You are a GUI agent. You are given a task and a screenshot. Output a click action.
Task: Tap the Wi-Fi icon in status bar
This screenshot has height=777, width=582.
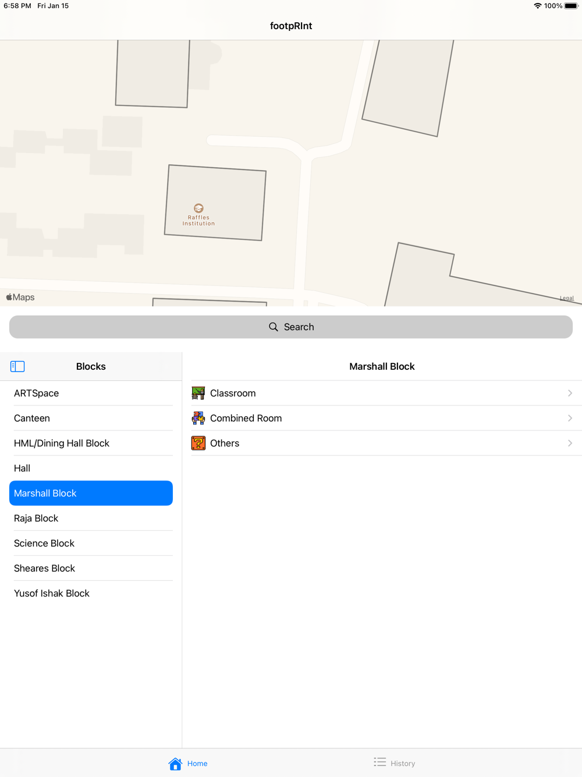(538, 6)
